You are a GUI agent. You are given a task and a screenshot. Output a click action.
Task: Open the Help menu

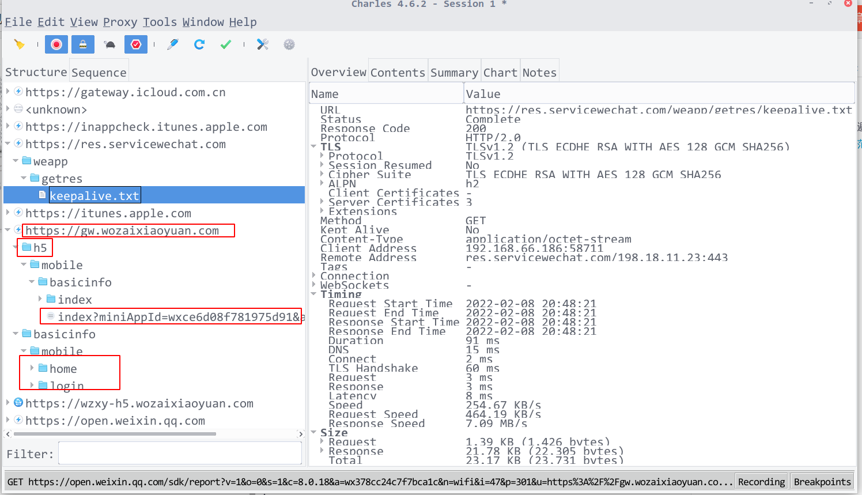point(243,22)
